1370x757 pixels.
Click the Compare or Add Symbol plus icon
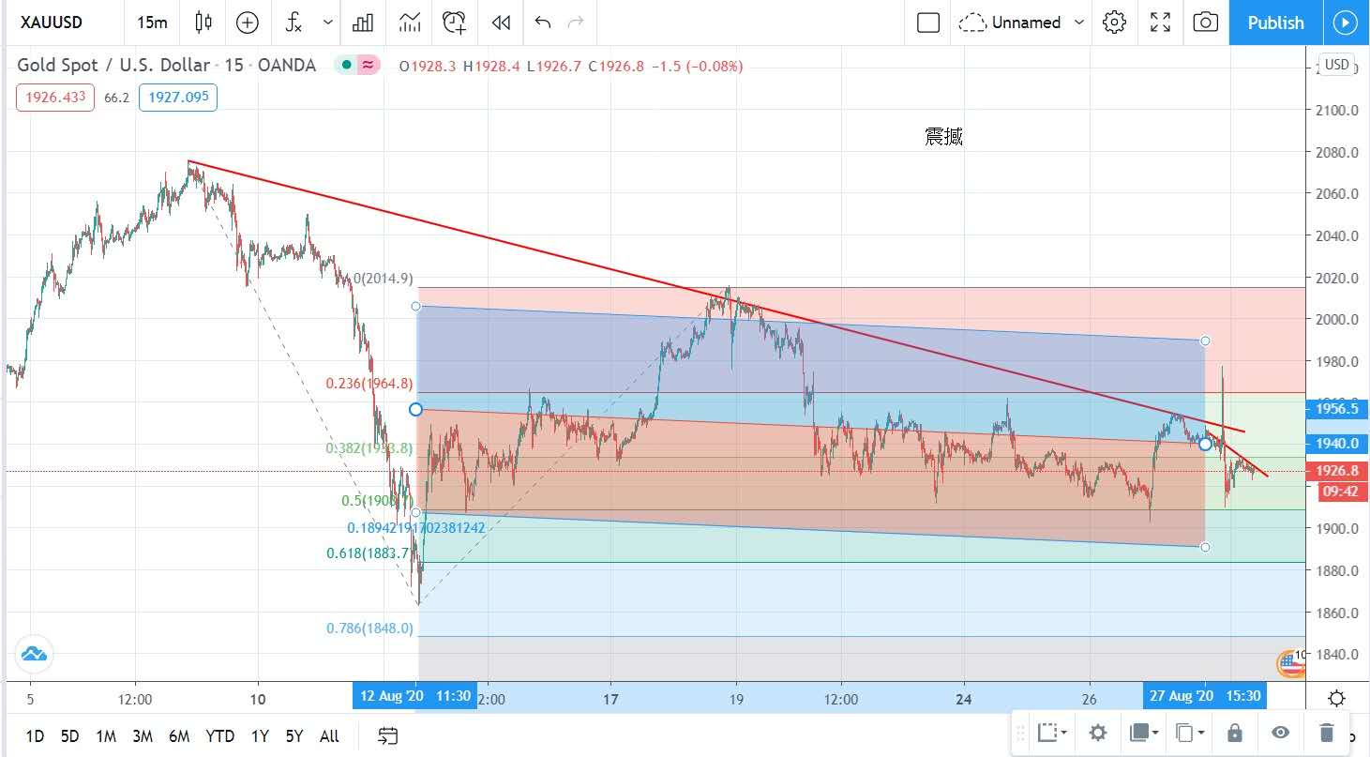[248, 23]
